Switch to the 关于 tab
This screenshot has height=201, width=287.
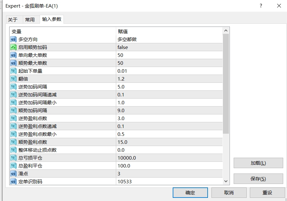13,20
